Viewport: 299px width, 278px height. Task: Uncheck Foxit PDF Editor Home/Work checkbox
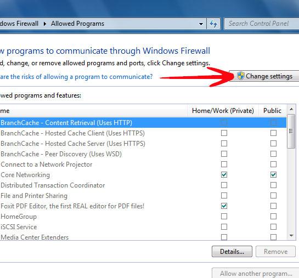(x=224, y=206)
